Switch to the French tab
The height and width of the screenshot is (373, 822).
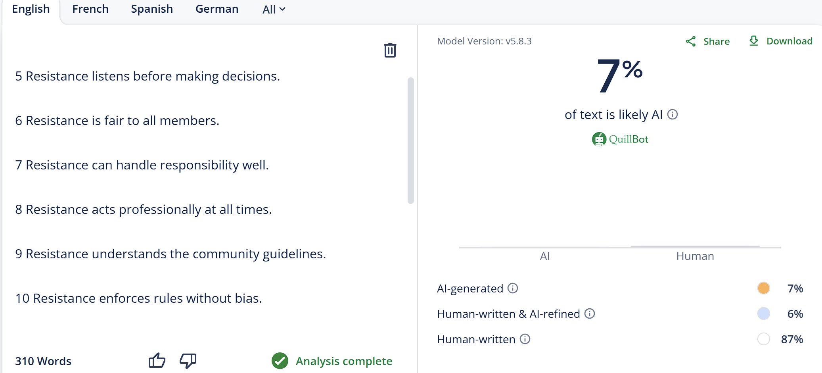[90, 9]
